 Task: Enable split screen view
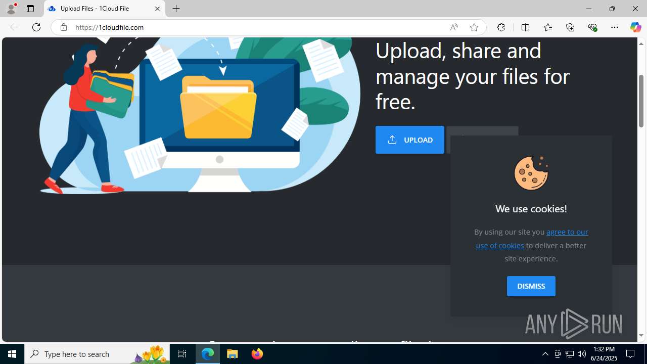(525, 27)
